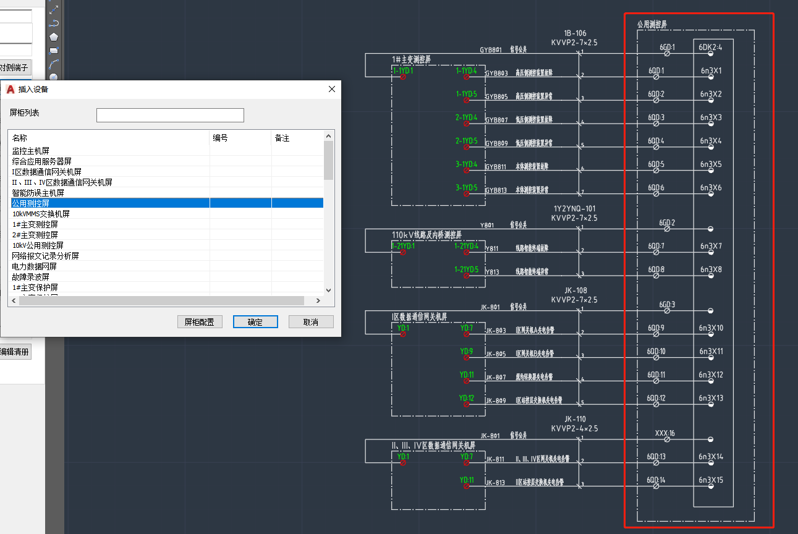The width and height of the screenshot is (798, 534).
Task: Select the polyline tool icon
Action: point(54,23)
